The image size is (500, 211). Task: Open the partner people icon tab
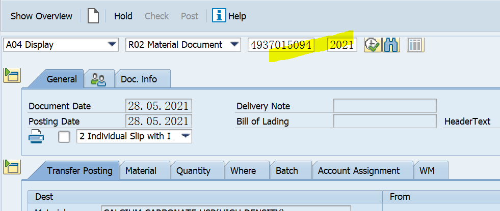click(x=98, y=79)
